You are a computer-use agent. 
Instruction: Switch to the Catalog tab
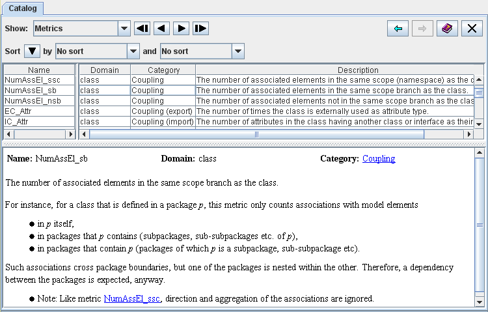pos(23,8)
